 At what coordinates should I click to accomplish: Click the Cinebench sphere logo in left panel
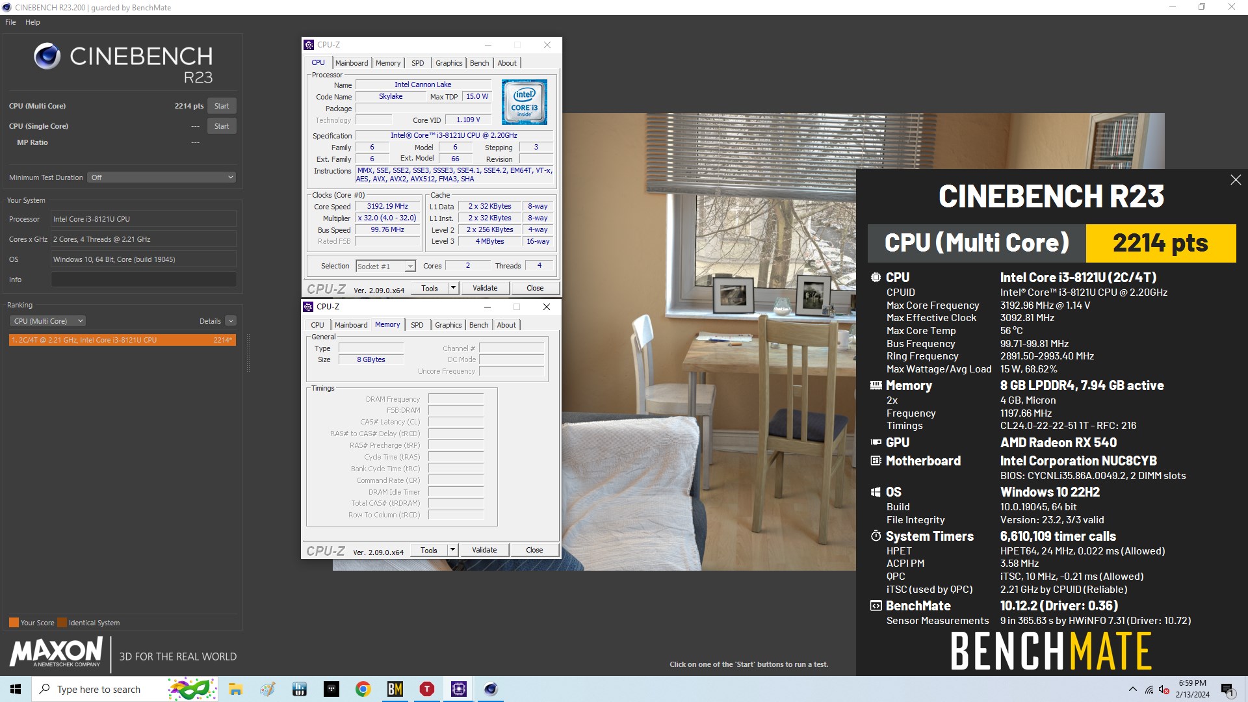pyautogui.click(x=47, y=57)
